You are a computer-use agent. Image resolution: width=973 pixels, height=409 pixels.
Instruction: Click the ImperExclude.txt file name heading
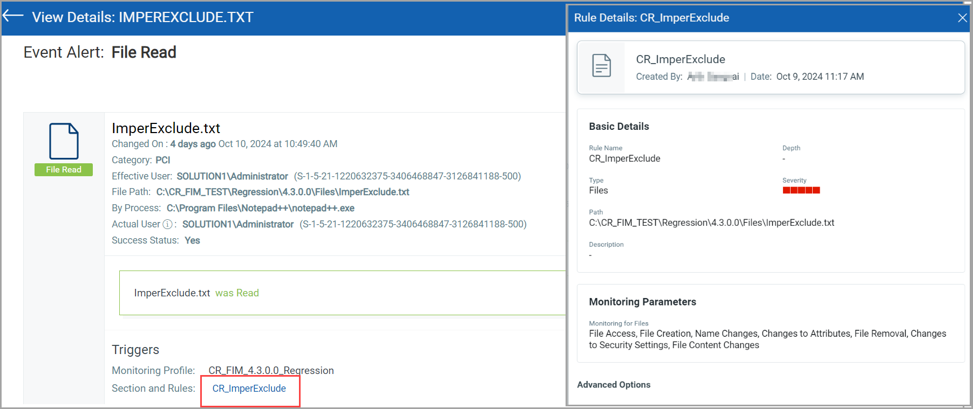pyautogui.click(x=166, y=128)
